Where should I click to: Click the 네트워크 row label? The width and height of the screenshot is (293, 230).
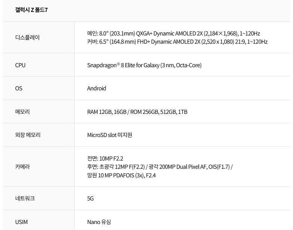click(25, 198)
